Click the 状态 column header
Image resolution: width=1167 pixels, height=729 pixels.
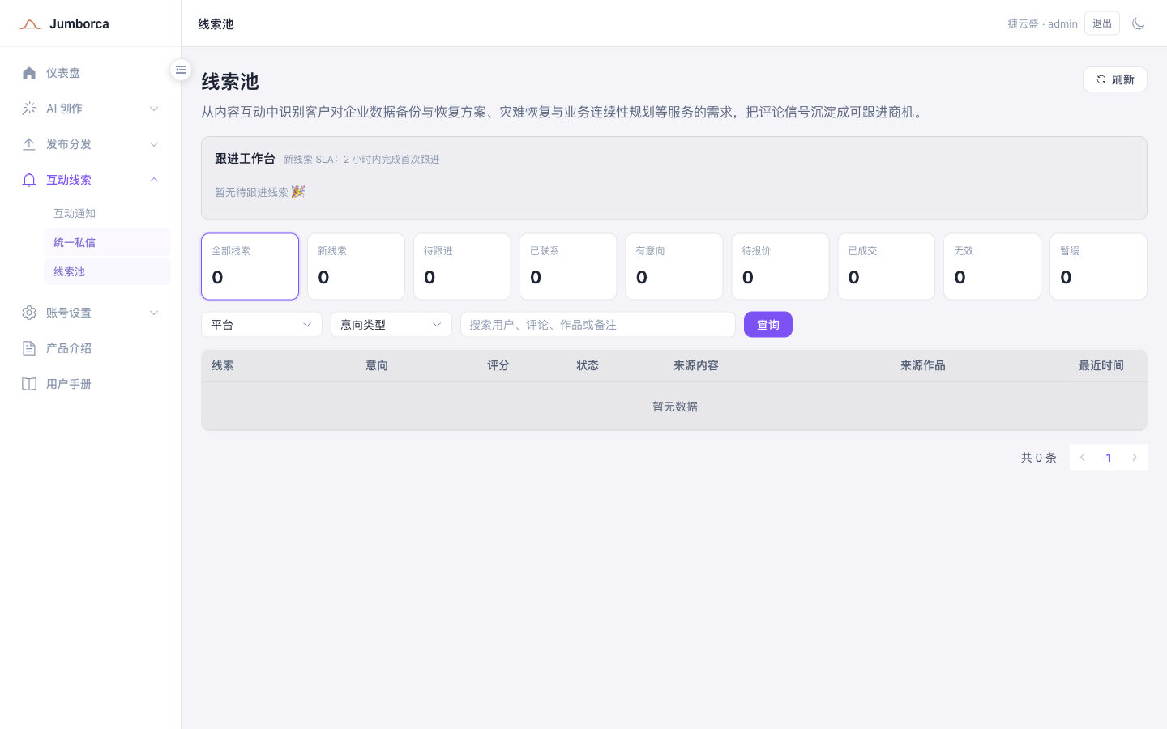click(x=588, y=365)
